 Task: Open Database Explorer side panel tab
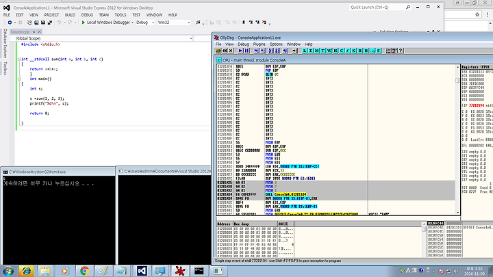click(x=5, y=43)
